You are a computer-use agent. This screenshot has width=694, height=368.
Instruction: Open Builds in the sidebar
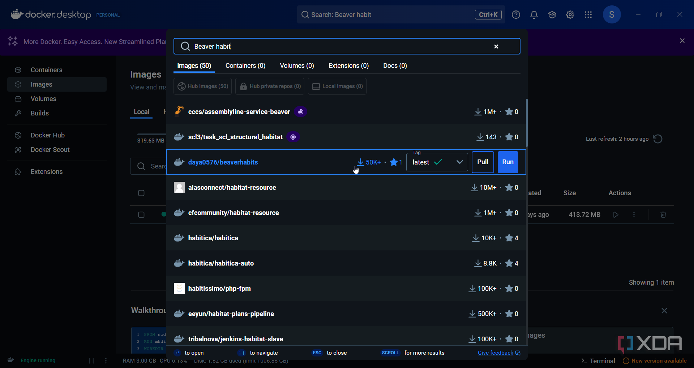point(57,113)
